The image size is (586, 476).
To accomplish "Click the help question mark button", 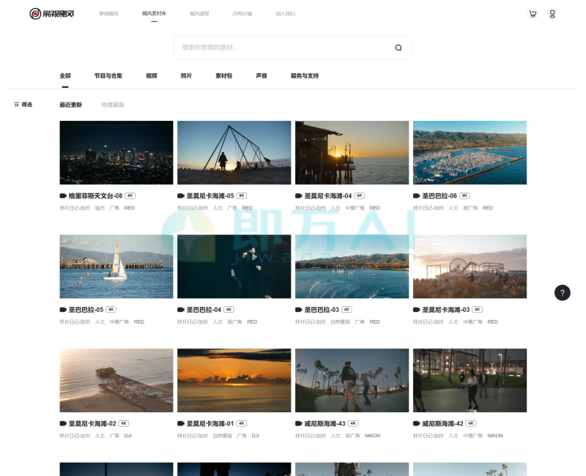I will [x=562, y=292].
